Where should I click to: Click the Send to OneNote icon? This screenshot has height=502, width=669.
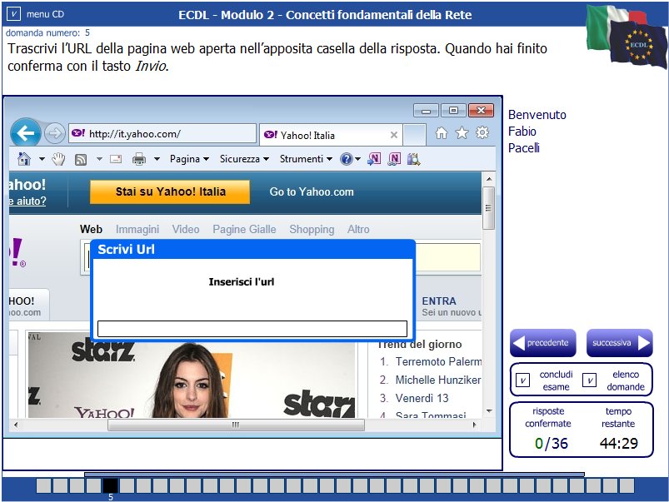point(373,158)
